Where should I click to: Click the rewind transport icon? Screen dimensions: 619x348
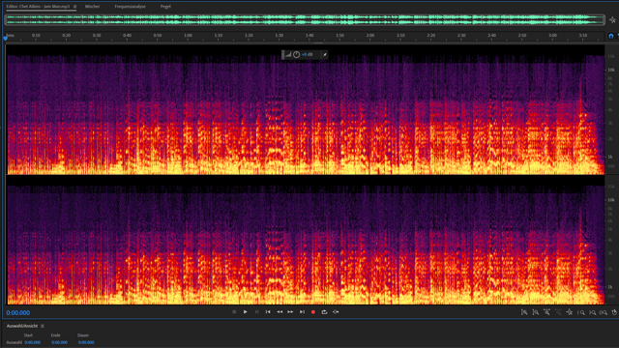click(x=280, y=312)
